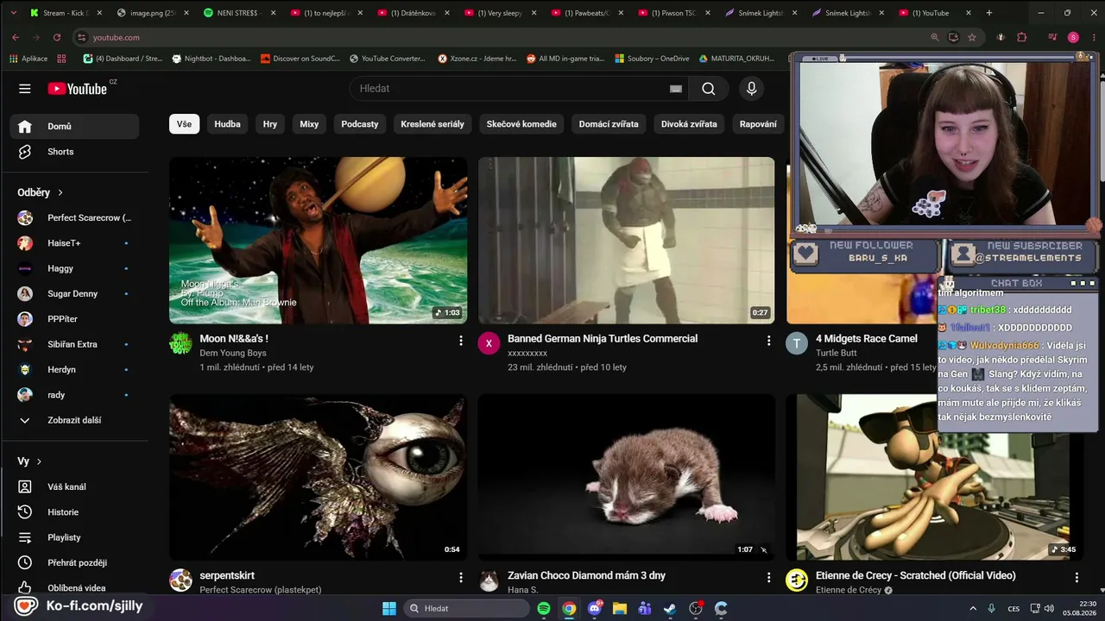This screenshot has width=1105, height=621.
Task: Open the YouTube hamburger guide menu
Action: pyautogui.click(x=25, y=89)
